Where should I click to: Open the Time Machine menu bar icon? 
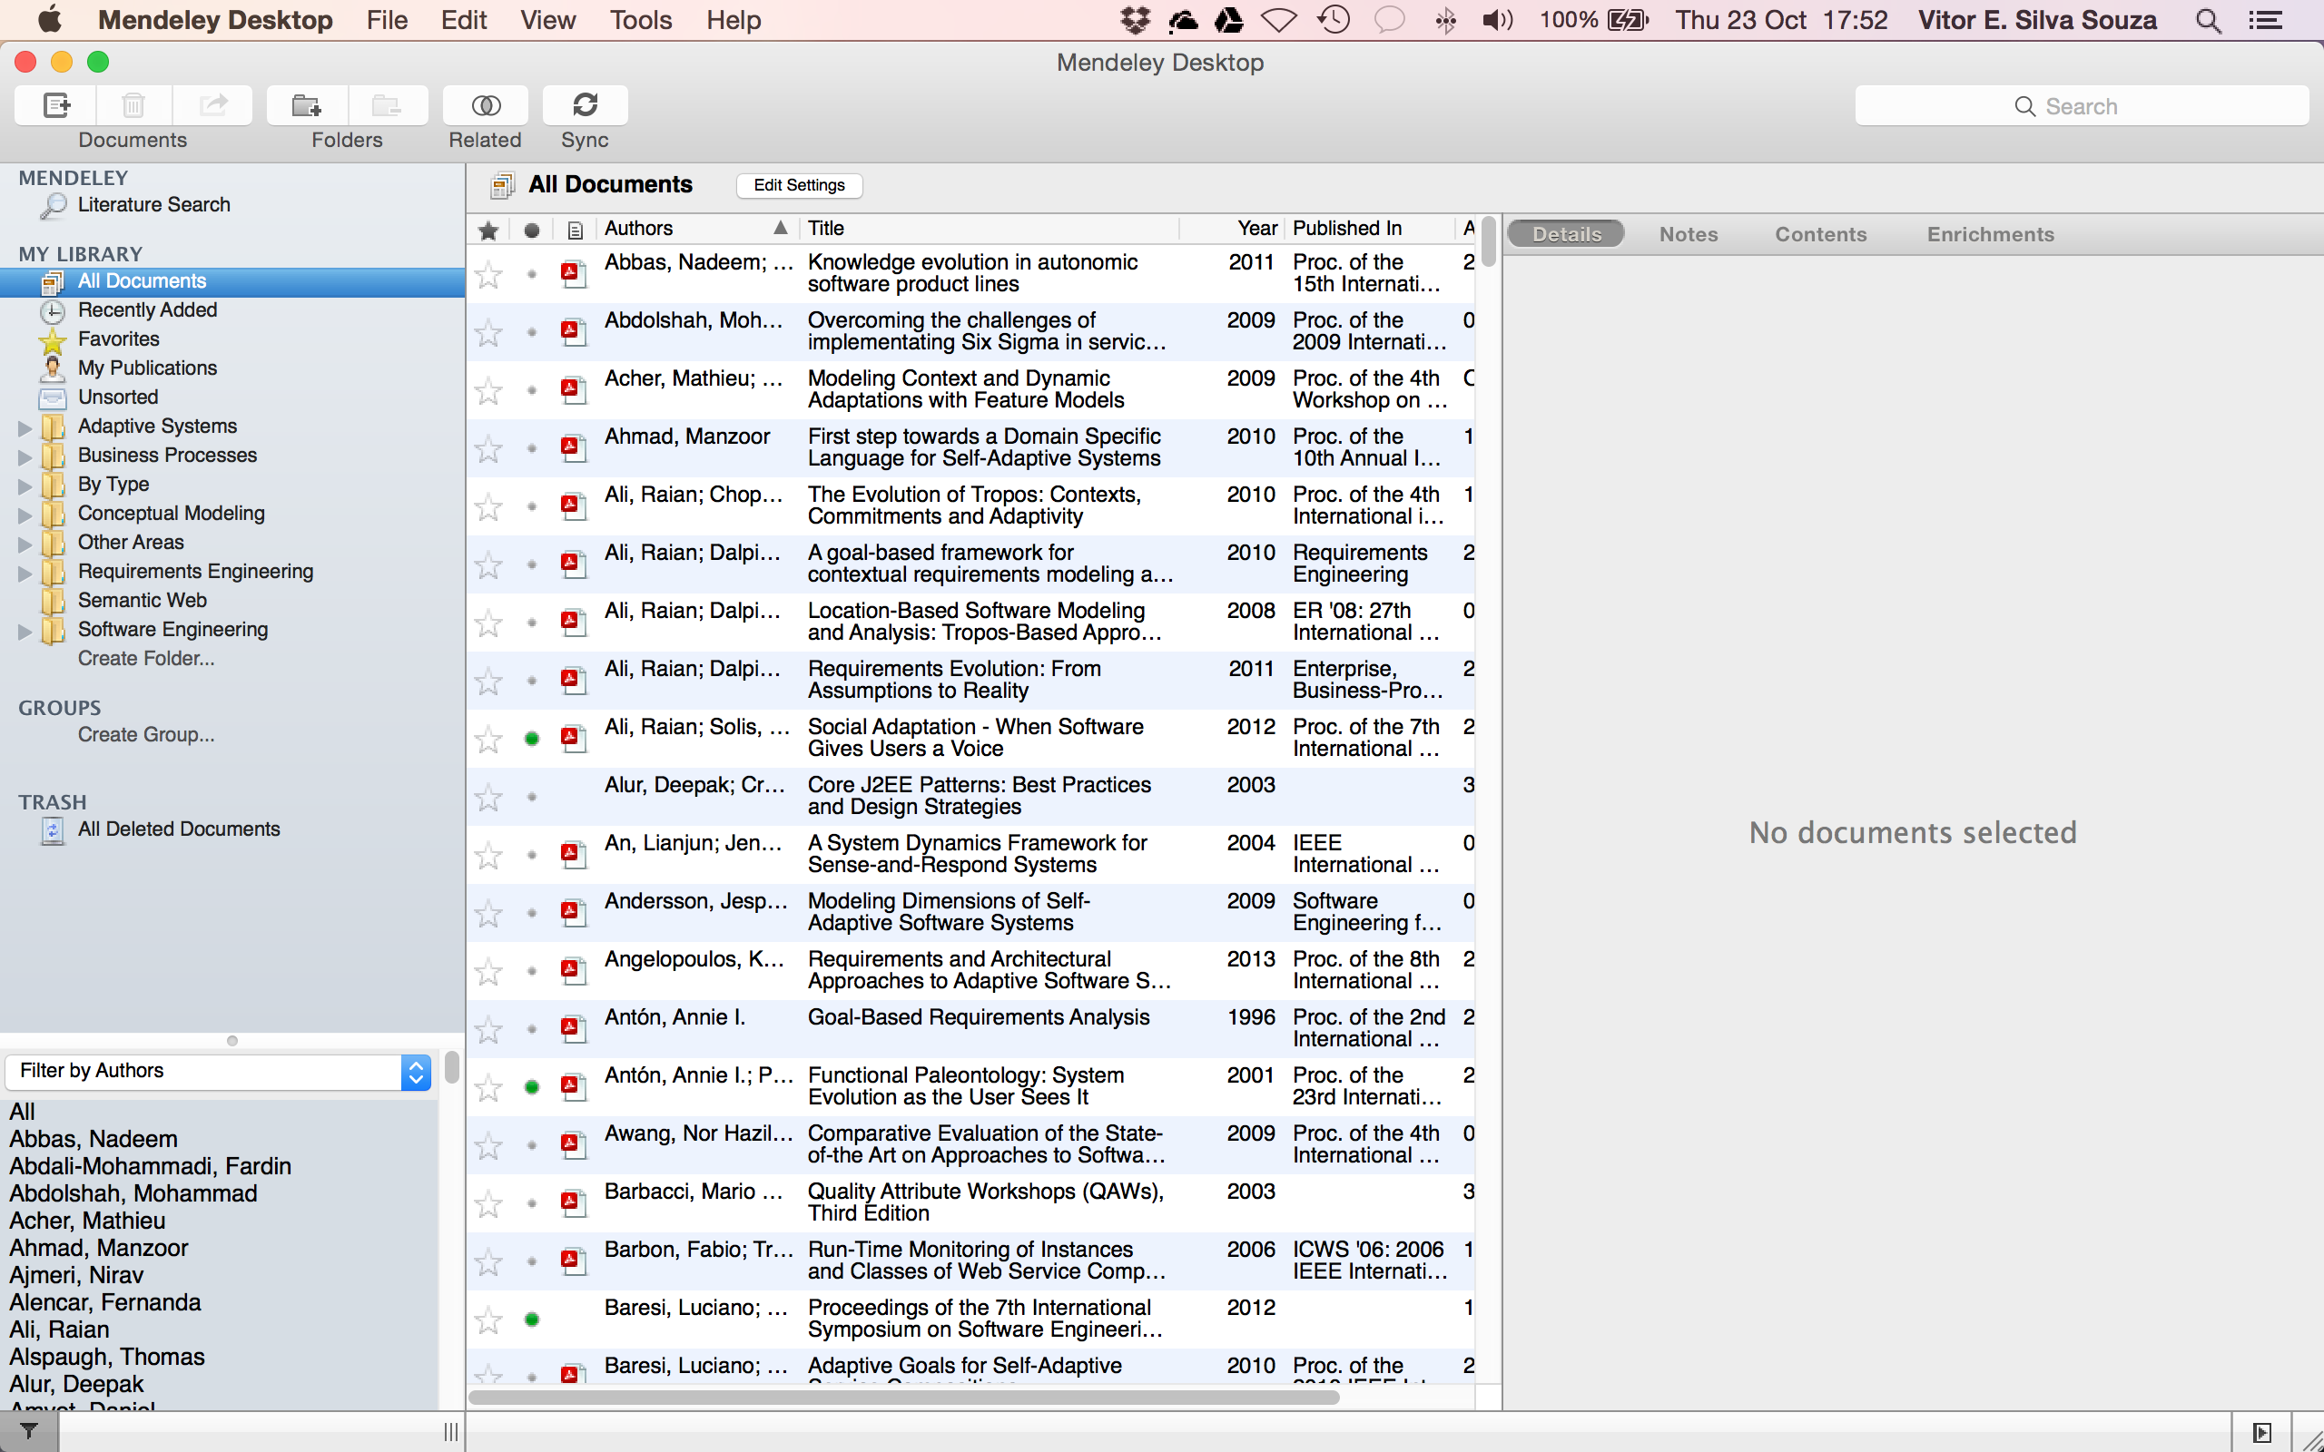pos(1334,20)
